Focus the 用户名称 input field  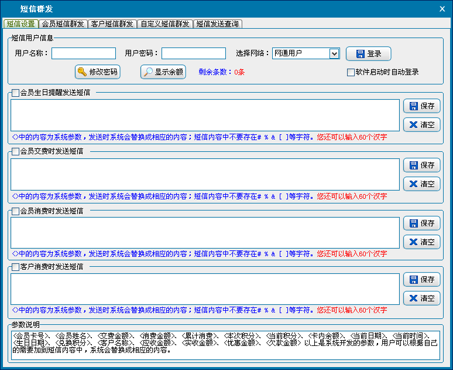(84, 54)
